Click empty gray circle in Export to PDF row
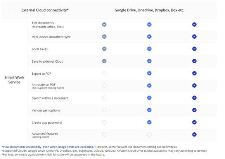The height and width of the screenshot is (159, 225). (x=104, y=73)
